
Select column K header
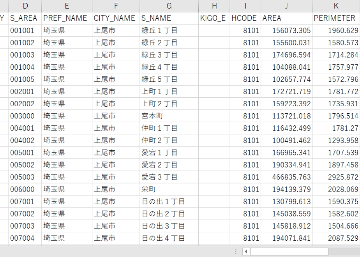tap(336, 6)
